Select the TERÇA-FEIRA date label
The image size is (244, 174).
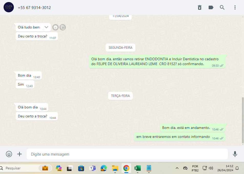[x=120, y=96]
